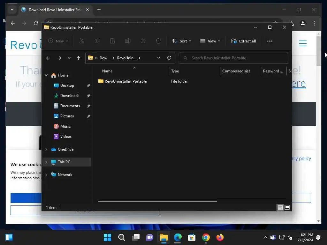The image size is (327, 245).
Task: Select Pictures in navigation pane
Action: point(67,116)
